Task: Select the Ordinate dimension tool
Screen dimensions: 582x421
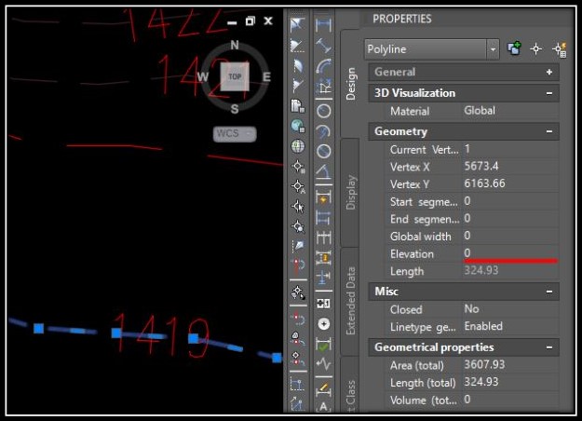Action: pos(323,88)
